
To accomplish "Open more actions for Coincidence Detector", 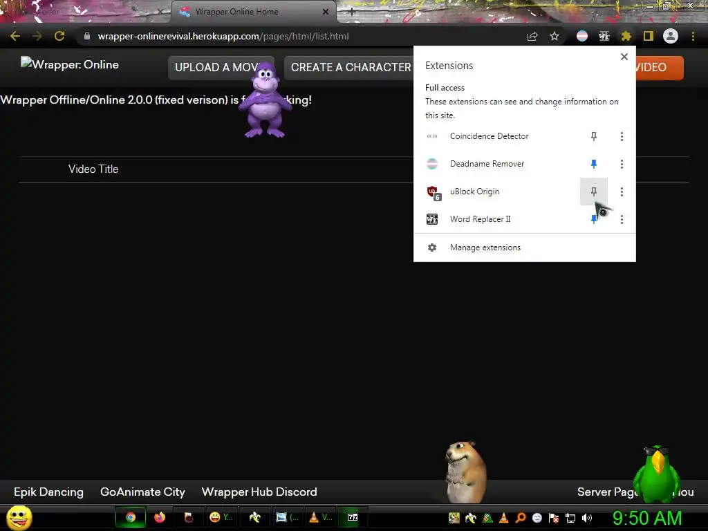I will pyautogui.click(x=622, y=136).
